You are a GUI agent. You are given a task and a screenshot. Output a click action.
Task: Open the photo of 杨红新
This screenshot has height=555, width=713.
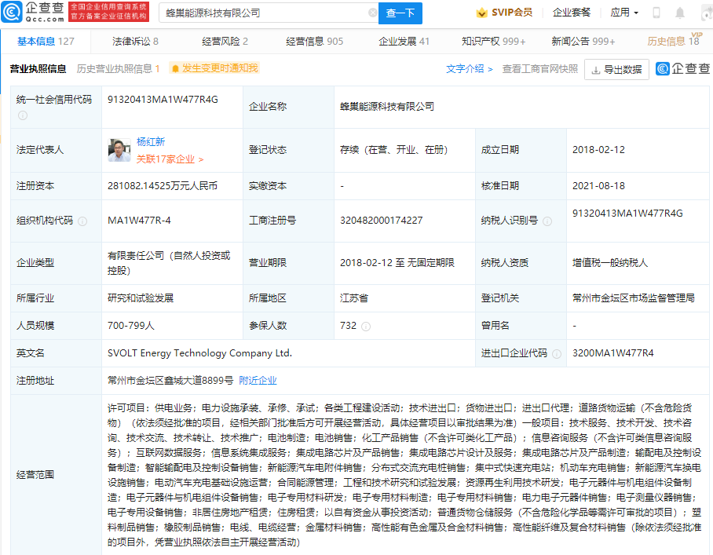(x=119, y=150)
